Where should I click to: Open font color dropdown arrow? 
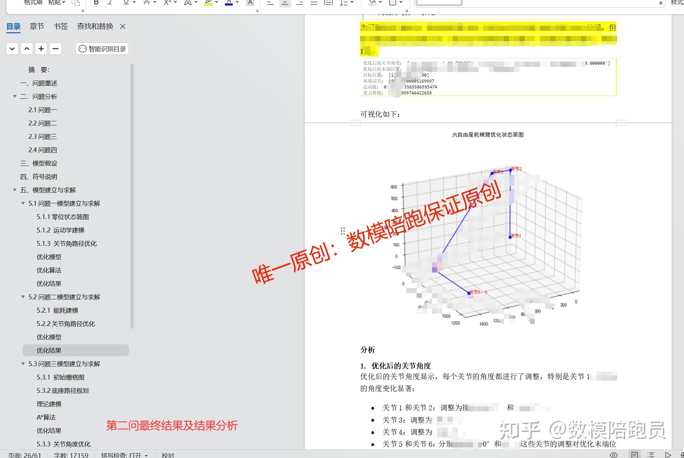click(x=237, y=2)
